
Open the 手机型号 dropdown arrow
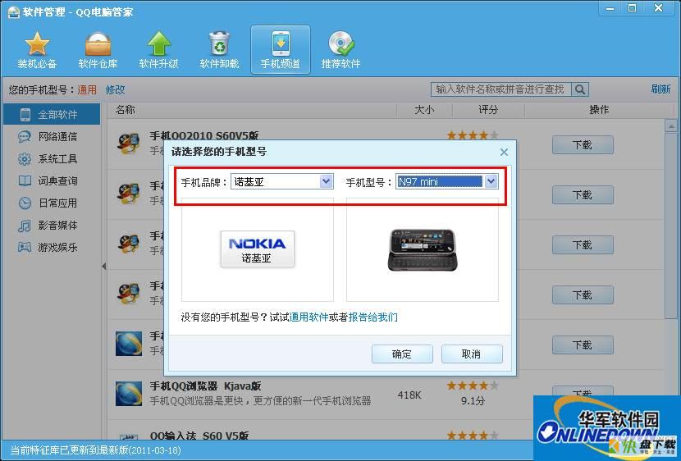491,181
